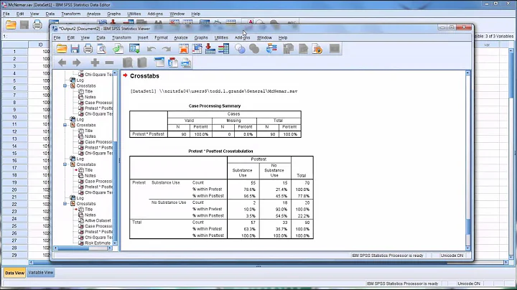Image resolution: width=517 pixels, height=290 pixels.
Task: Open Add-ons menu in Data Editor
Action: tap(155, 14)
